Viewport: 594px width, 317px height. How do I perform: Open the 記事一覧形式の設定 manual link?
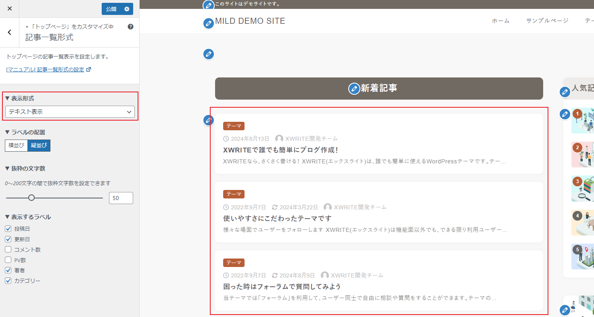[x=46, y=69]
